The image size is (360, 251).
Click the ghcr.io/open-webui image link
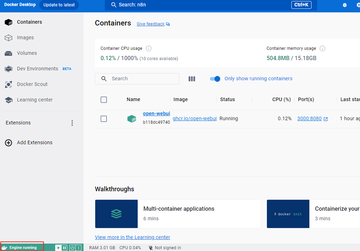tap(195, 118)
